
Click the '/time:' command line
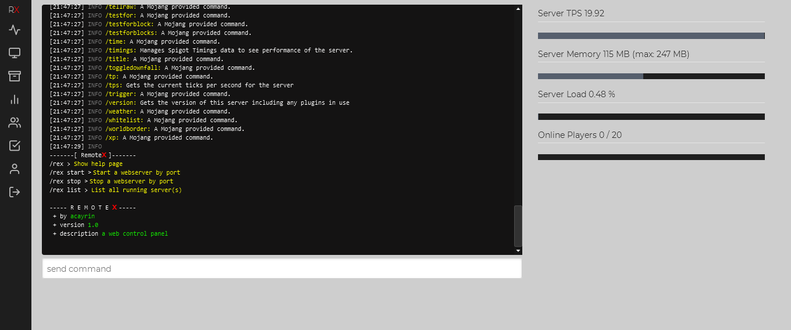tap(135, 41)
